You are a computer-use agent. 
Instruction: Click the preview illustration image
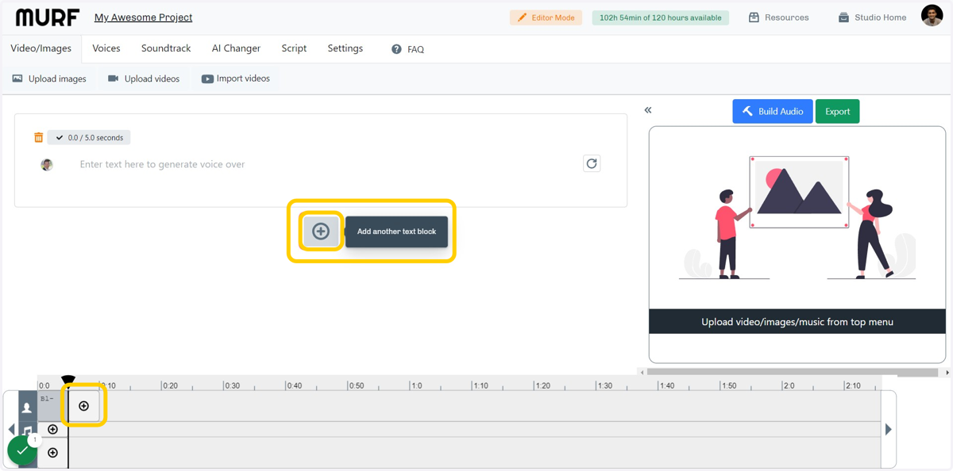tap(797, 218)
